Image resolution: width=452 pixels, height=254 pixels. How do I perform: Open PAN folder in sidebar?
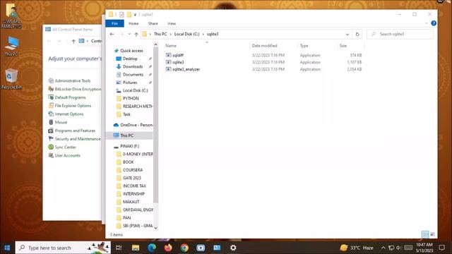pyautogui.click(x=126, y=218)
